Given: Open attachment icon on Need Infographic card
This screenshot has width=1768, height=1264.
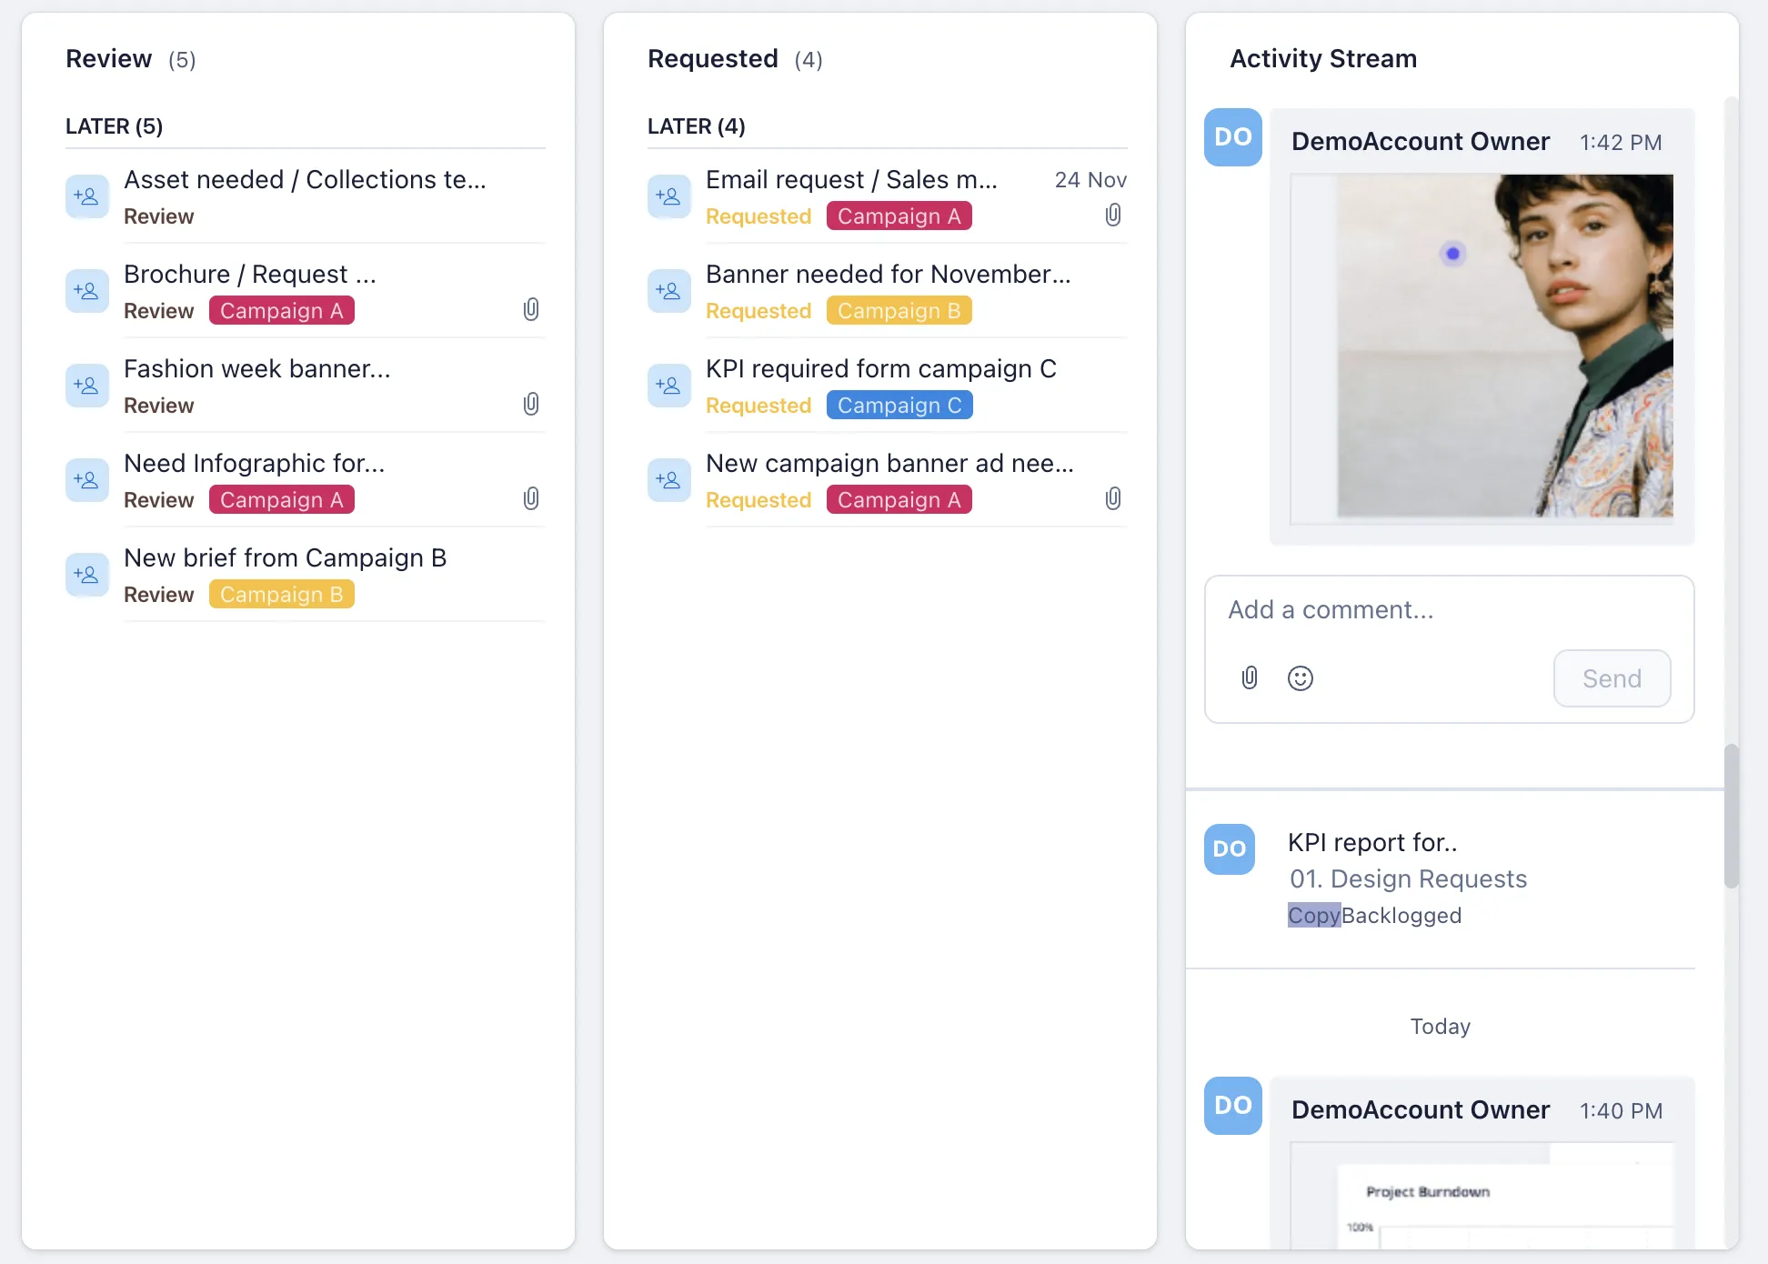Looking at the screenshot, I should (x=531, y=499).
